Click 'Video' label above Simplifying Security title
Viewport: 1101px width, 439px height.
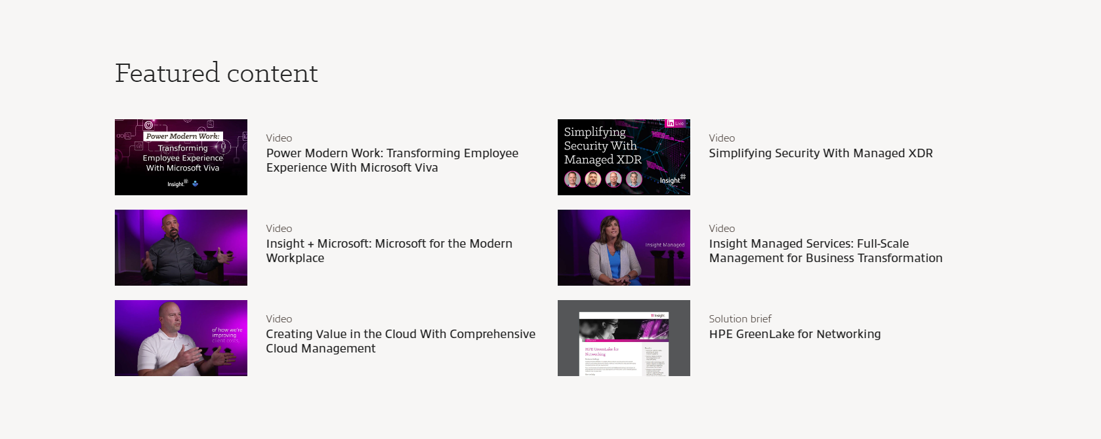[x=722, y=138]
